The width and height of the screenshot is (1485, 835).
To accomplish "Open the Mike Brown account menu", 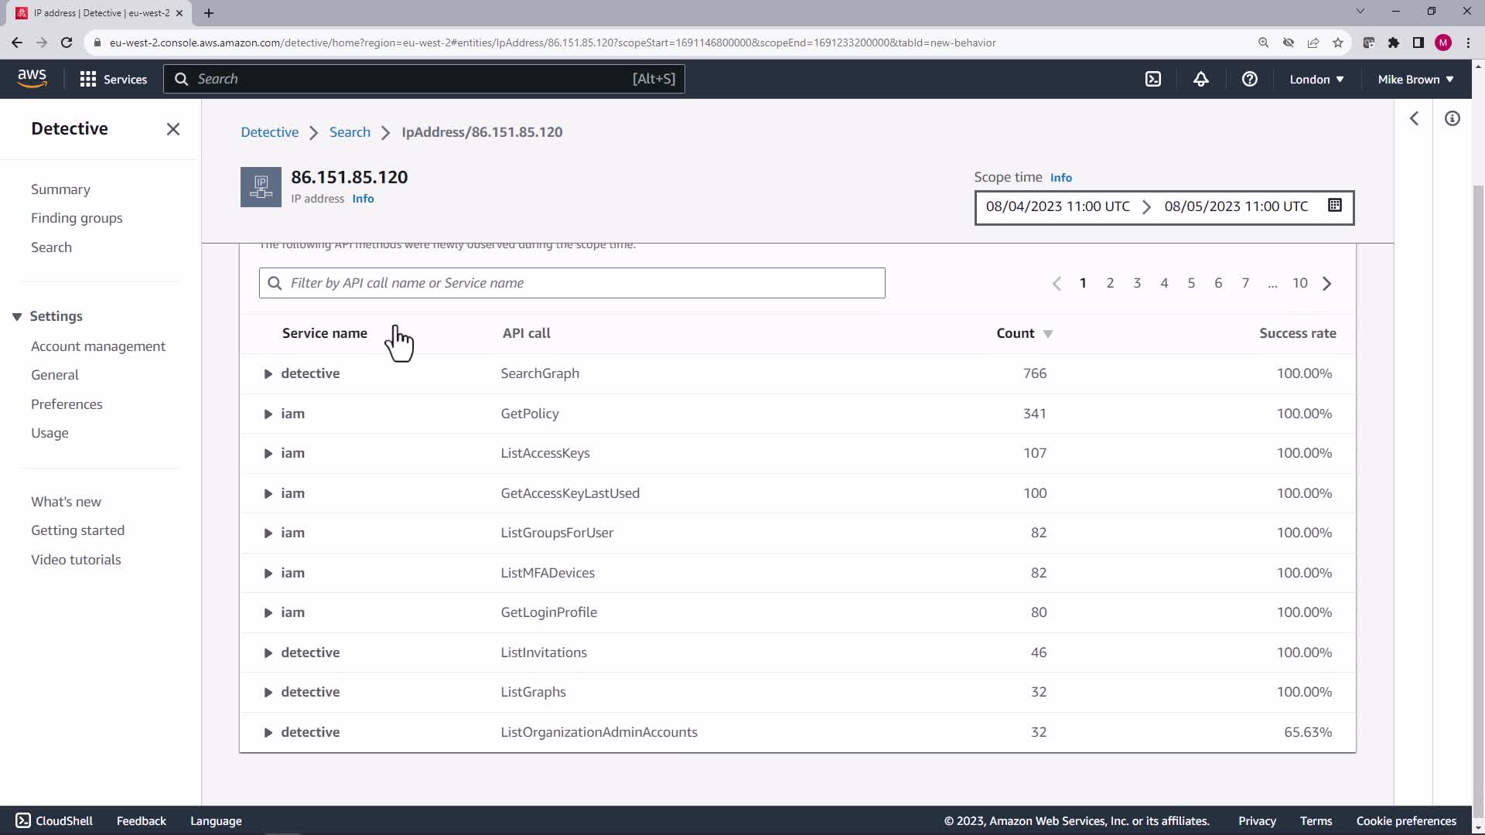I will (x=1415, y=79).
